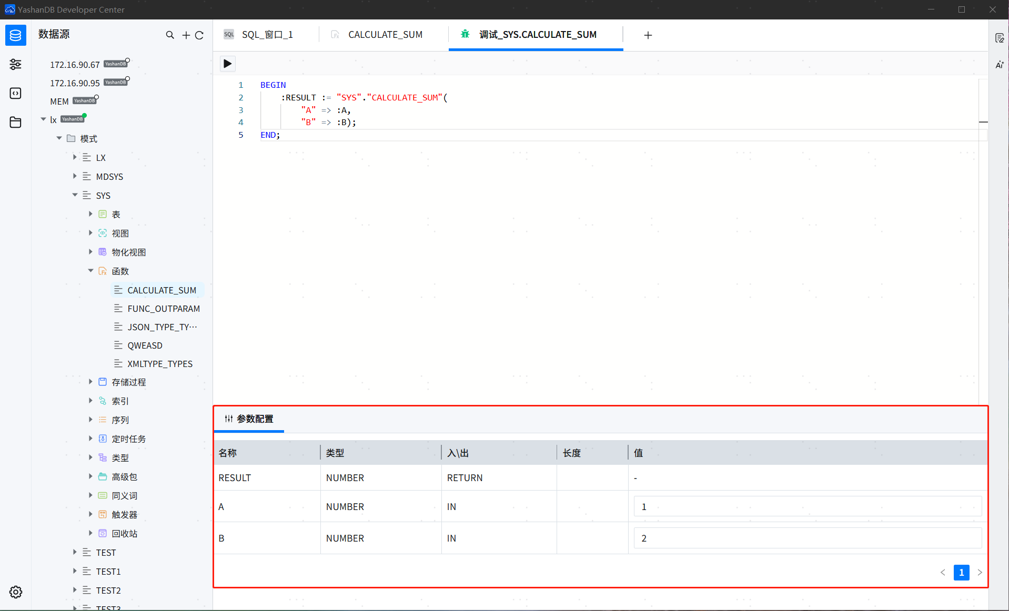
Task: Add a new data source connection
Action: [185, 35]
